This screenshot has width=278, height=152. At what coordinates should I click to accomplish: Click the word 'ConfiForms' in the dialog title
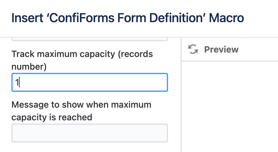[x=82, y=18]
